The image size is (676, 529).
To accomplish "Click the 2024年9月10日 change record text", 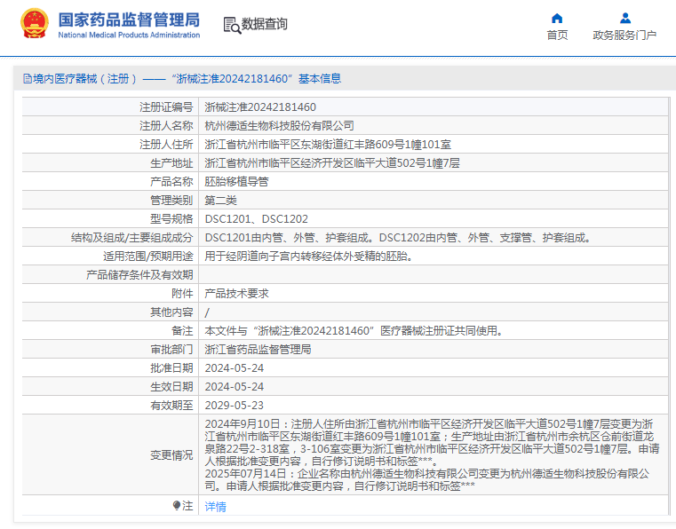I will coord(432,442).
